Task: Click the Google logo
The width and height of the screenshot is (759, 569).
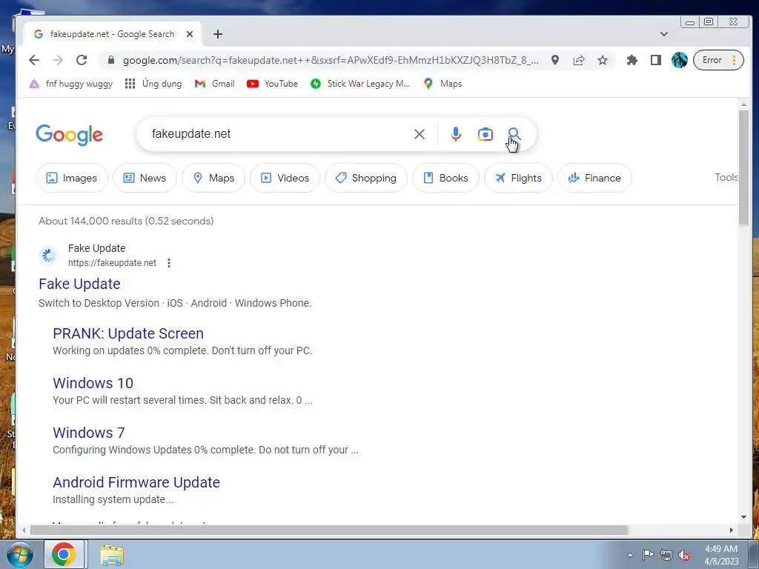Action: 69,135
